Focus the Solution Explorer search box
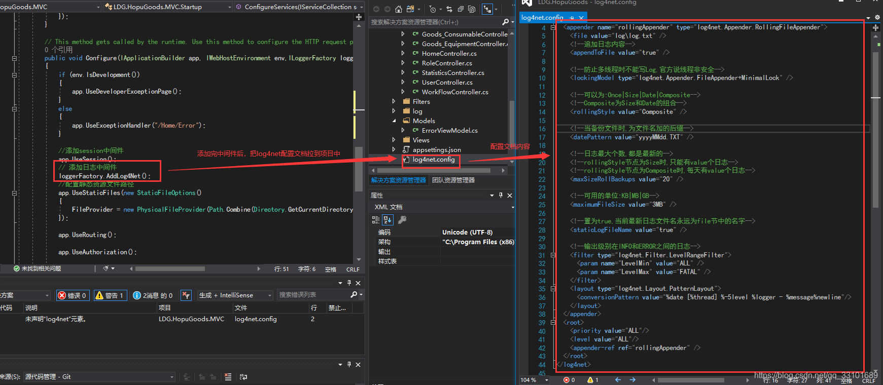Image resolution: width=883 pixels, height=385 pixels. click(x=435, y=22)
